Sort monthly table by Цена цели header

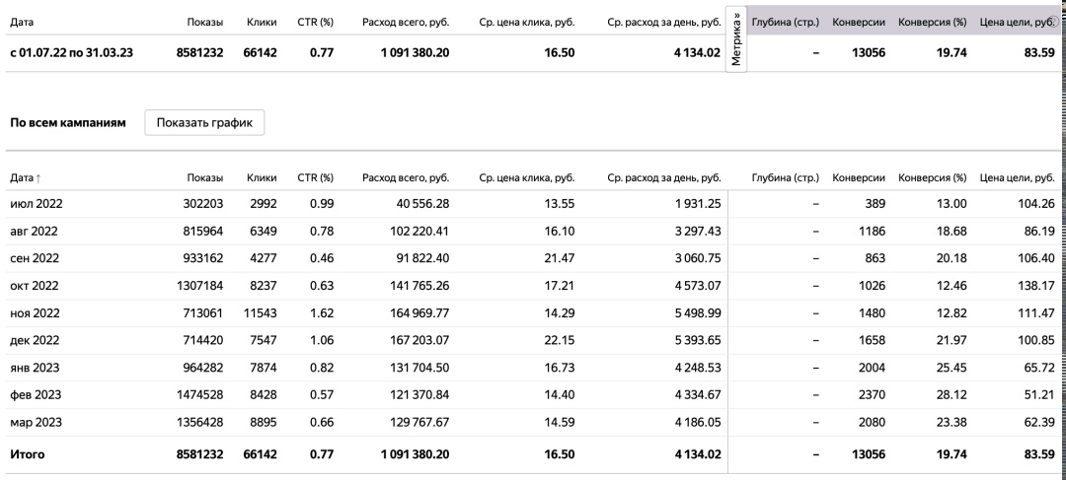pyautogui.click(x=1017, y=177)
